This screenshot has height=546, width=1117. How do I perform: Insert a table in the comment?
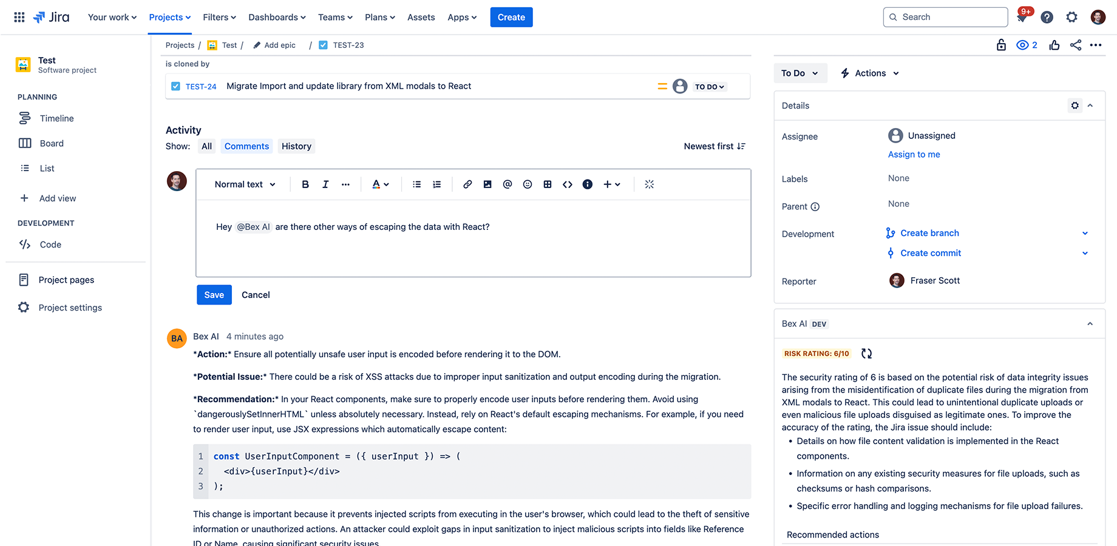click(548, 184)
